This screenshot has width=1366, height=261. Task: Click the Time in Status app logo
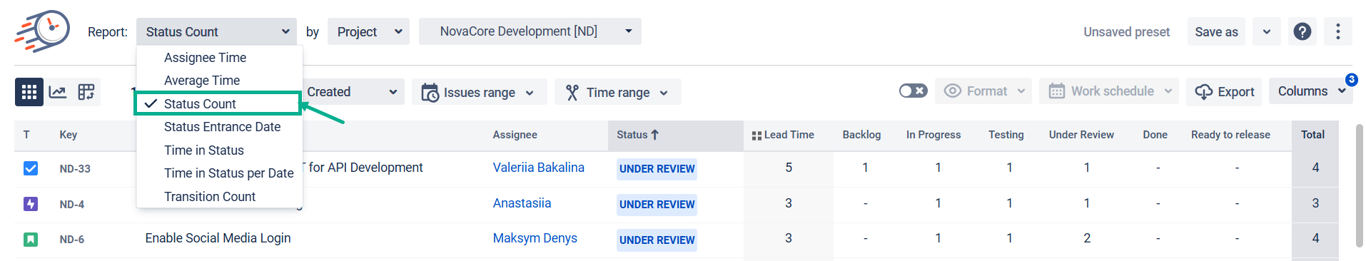(42, 31)
